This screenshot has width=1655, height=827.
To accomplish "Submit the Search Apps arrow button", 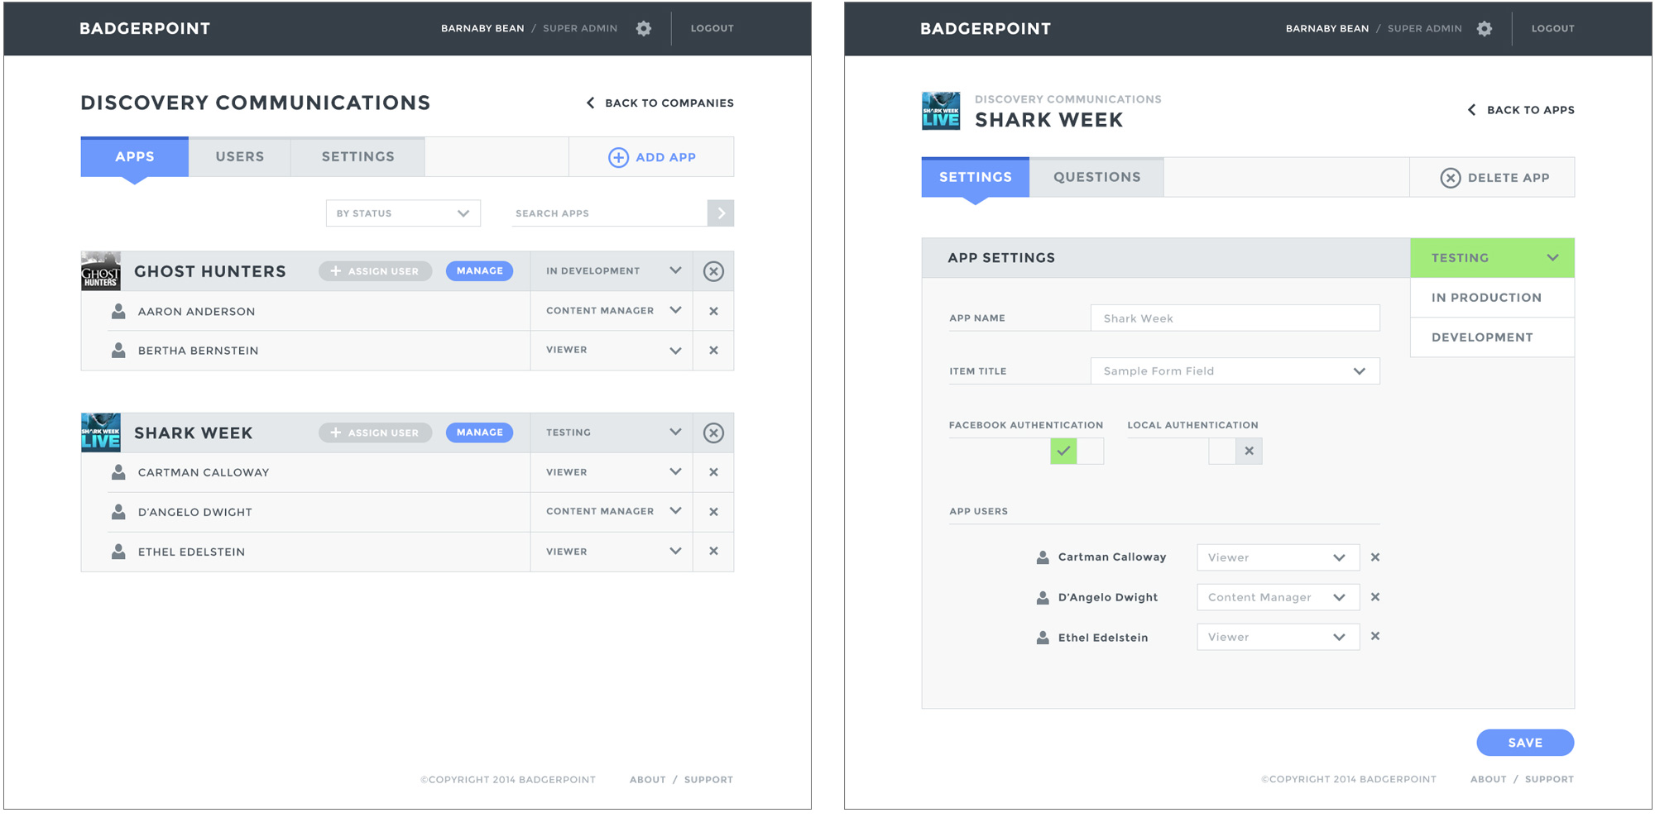I will 721,213.
